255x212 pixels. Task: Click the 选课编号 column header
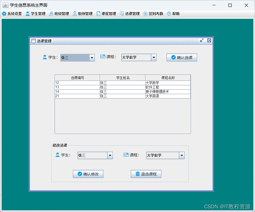77,78
